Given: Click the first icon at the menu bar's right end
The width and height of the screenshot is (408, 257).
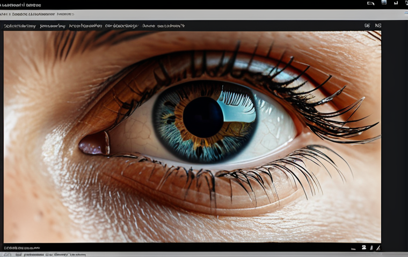Looking at the screenshot, I should [367, 26].
